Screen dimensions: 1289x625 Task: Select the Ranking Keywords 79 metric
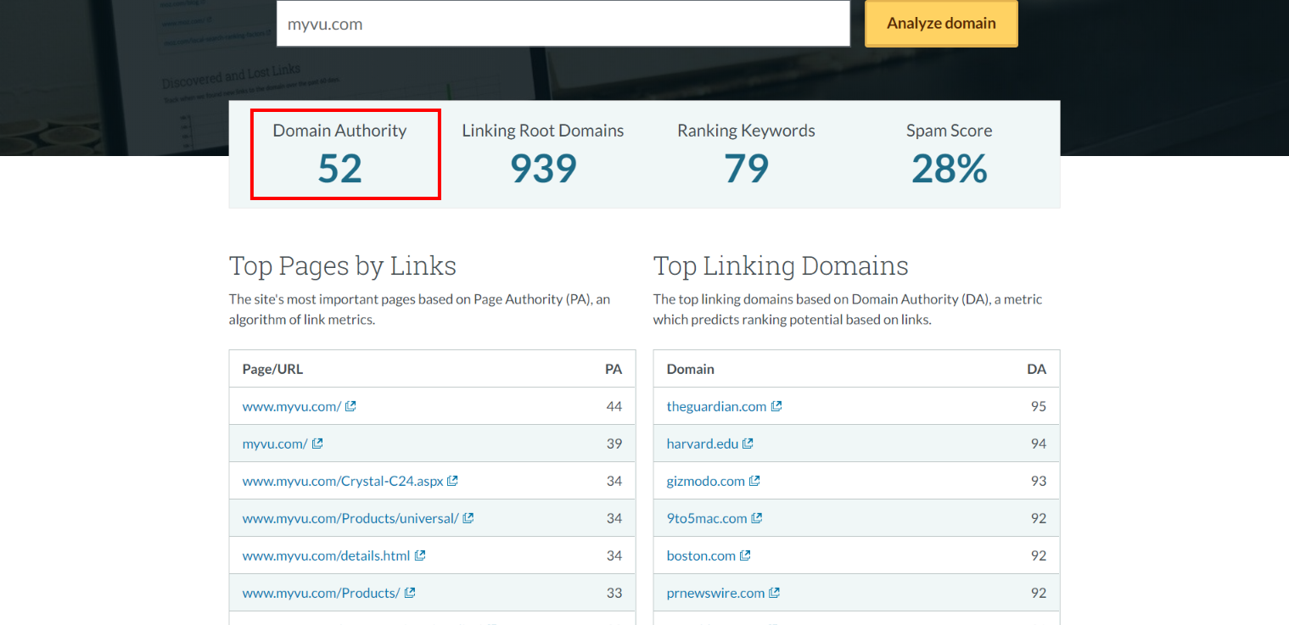point(746,168)
